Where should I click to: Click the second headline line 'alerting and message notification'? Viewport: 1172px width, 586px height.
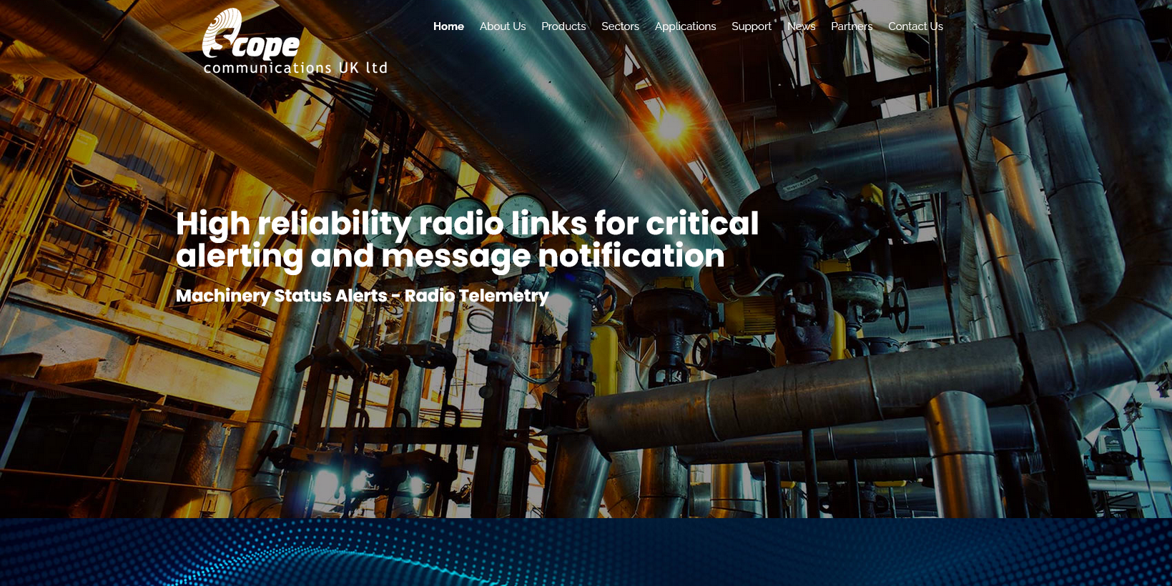450,256
